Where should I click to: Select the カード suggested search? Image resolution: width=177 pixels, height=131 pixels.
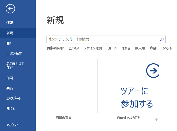click(x=112, y=48)
